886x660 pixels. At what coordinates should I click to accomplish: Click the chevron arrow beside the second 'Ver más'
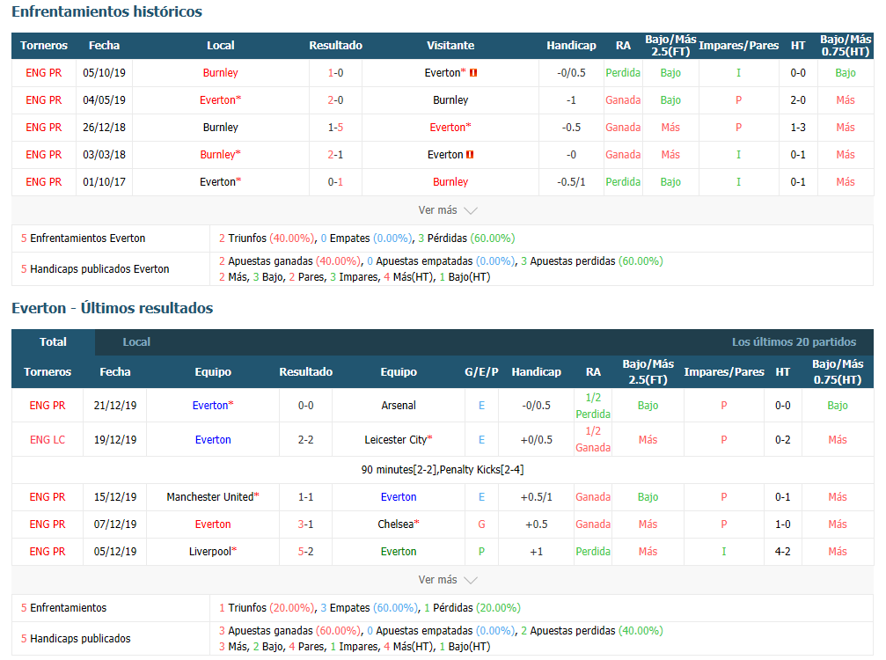[471, 580]
